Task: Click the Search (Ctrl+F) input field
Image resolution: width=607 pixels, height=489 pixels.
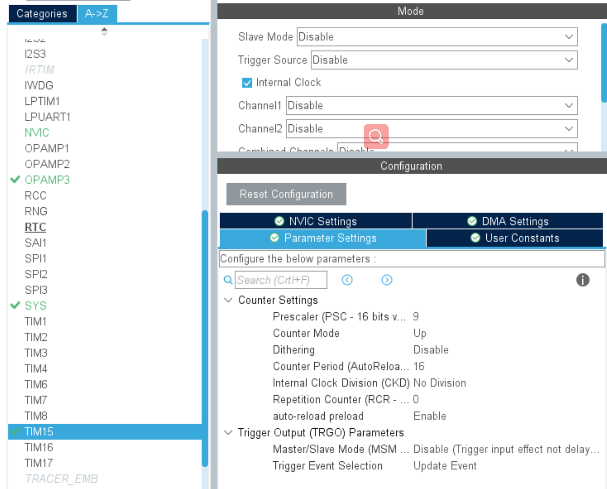Action: [281, 280]
